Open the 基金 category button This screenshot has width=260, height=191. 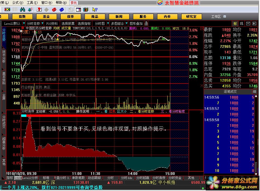coord(46,17)
